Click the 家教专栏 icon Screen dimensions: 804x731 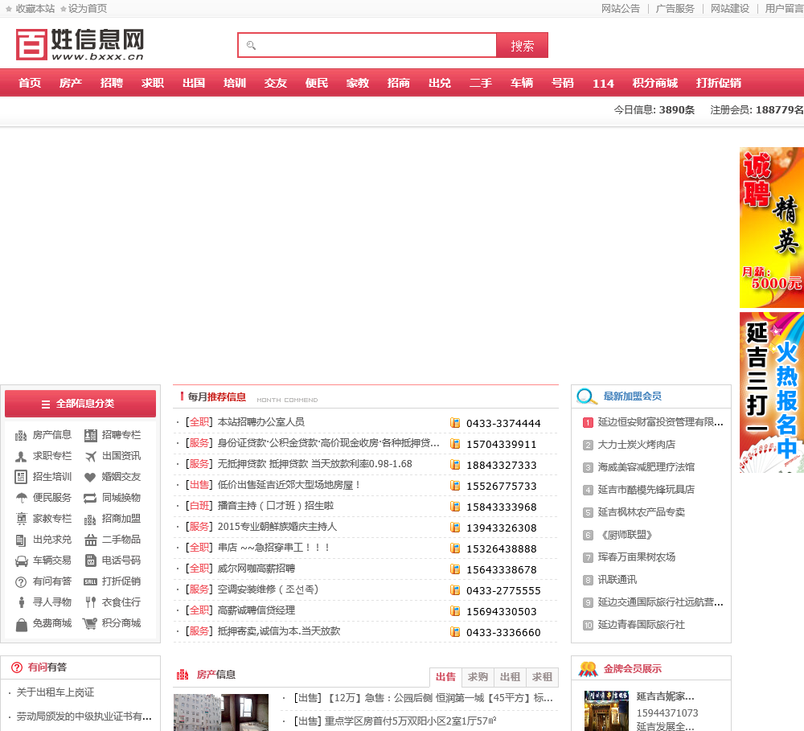click(21, 520)
